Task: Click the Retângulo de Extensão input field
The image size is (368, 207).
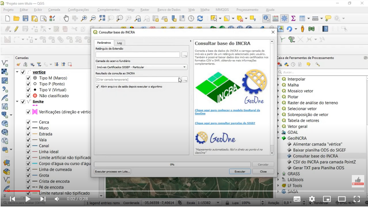Action: [138, 55]
